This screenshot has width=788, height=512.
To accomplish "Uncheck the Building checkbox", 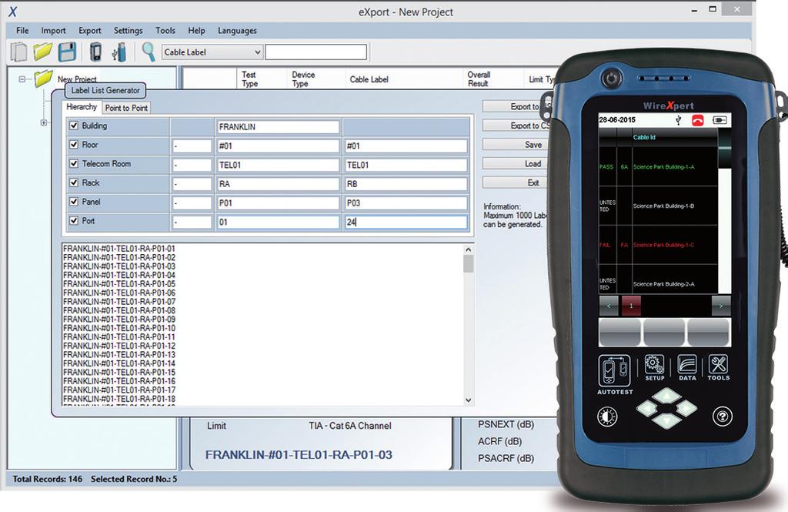I will [x=74, y=125].
